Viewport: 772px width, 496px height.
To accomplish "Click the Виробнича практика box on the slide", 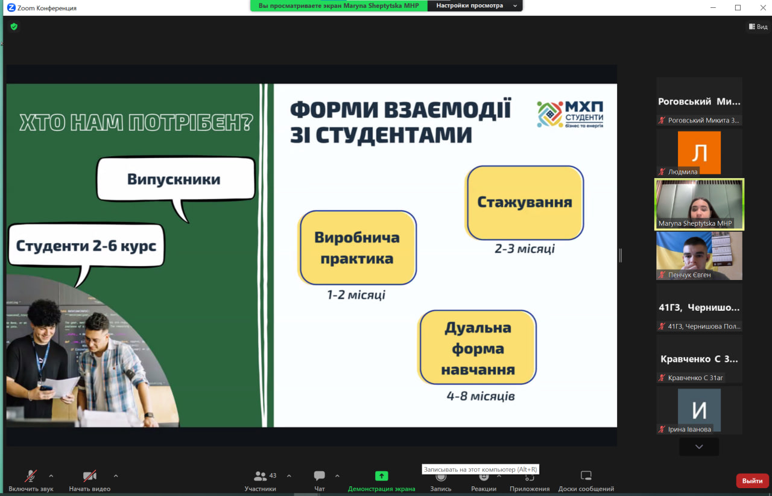I will point(357,247).
